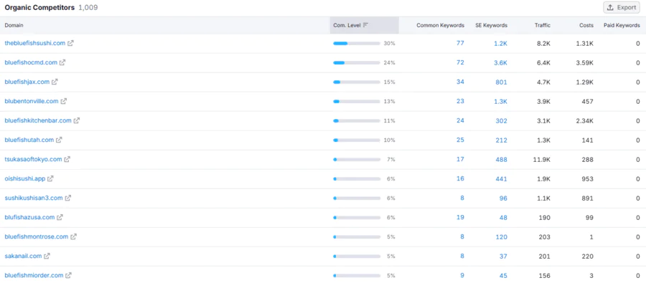Open blubentonville.com domain link

[32, 101]
